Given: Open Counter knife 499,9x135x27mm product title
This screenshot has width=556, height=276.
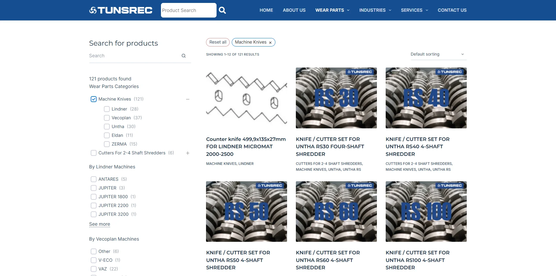Looking at the screenshot, I should 246,147.
